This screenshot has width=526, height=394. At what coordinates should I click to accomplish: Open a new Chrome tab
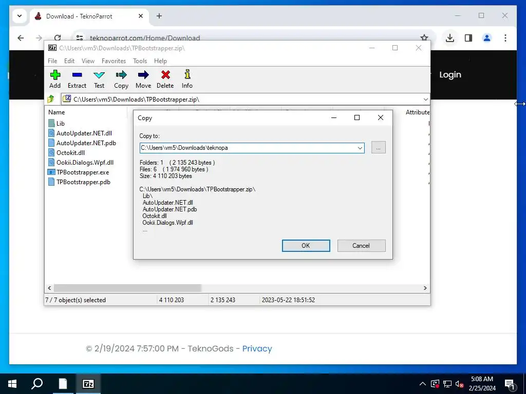coord(159,16)
